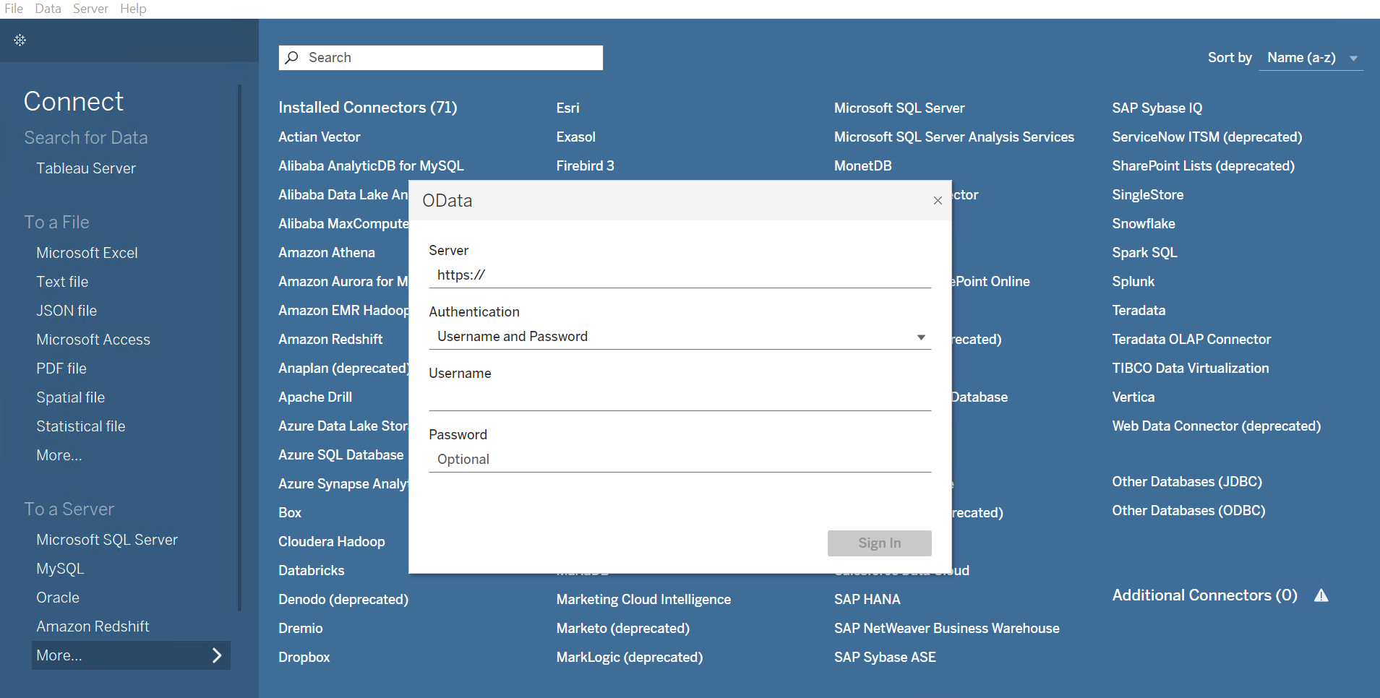Screen dimensions: 1380x698
Task: Click the Tableau logo icon in the sidebar
Action: [20, 40]
